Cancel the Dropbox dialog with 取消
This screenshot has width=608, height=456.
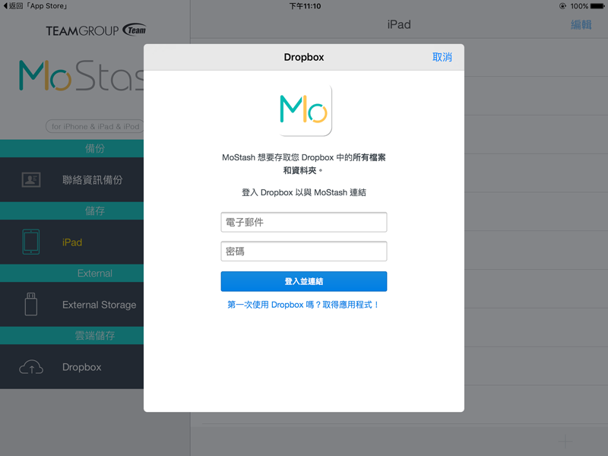point(442,58)
